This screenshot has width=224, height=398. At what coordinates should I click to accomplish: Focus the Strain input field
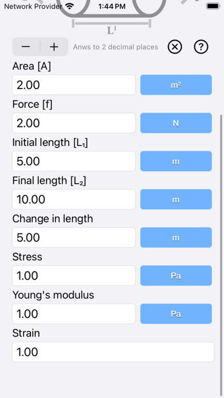tap(113, 352)
